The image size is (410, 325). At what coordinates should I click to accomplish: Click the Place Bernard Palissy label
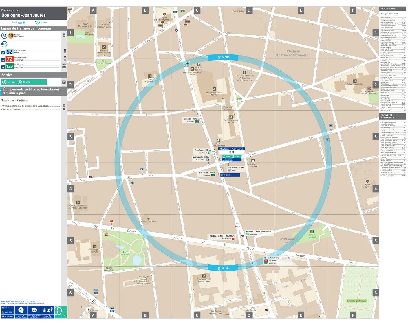(x=104, y=62)
